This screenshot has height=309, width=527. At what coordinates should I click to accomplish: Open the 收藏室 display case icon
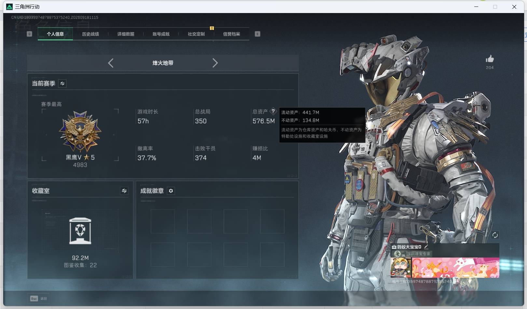click(80, 231)
